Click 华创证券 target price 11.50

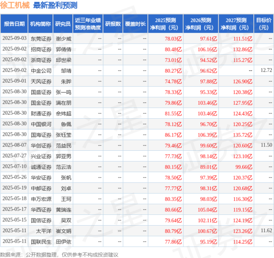coord(266,145)
